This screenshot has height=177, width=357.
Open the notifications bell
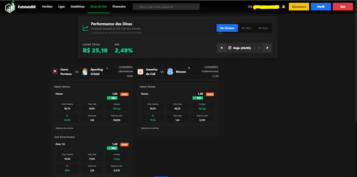coord(283,7)
